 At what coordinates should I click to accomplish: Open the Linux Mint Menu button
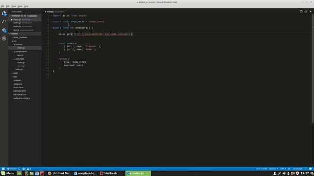(x=8, y=173)
